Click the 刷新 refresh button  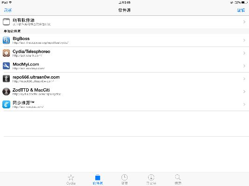click(8, 10)
